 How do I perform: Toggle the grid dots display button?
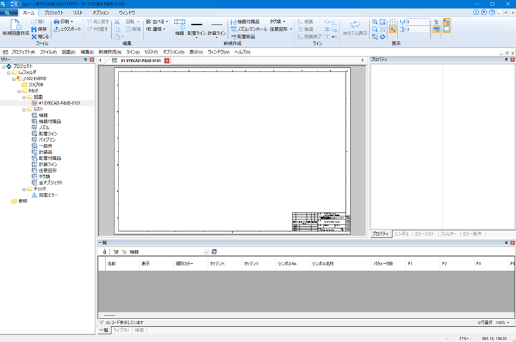coord(393,21)
